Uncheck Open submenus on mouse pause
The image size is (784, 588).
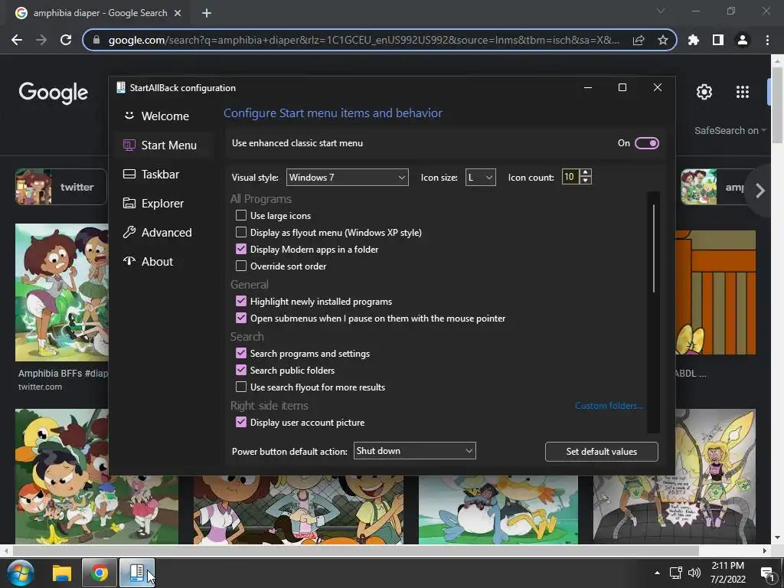pyautogui.click(x=241, y=318)
